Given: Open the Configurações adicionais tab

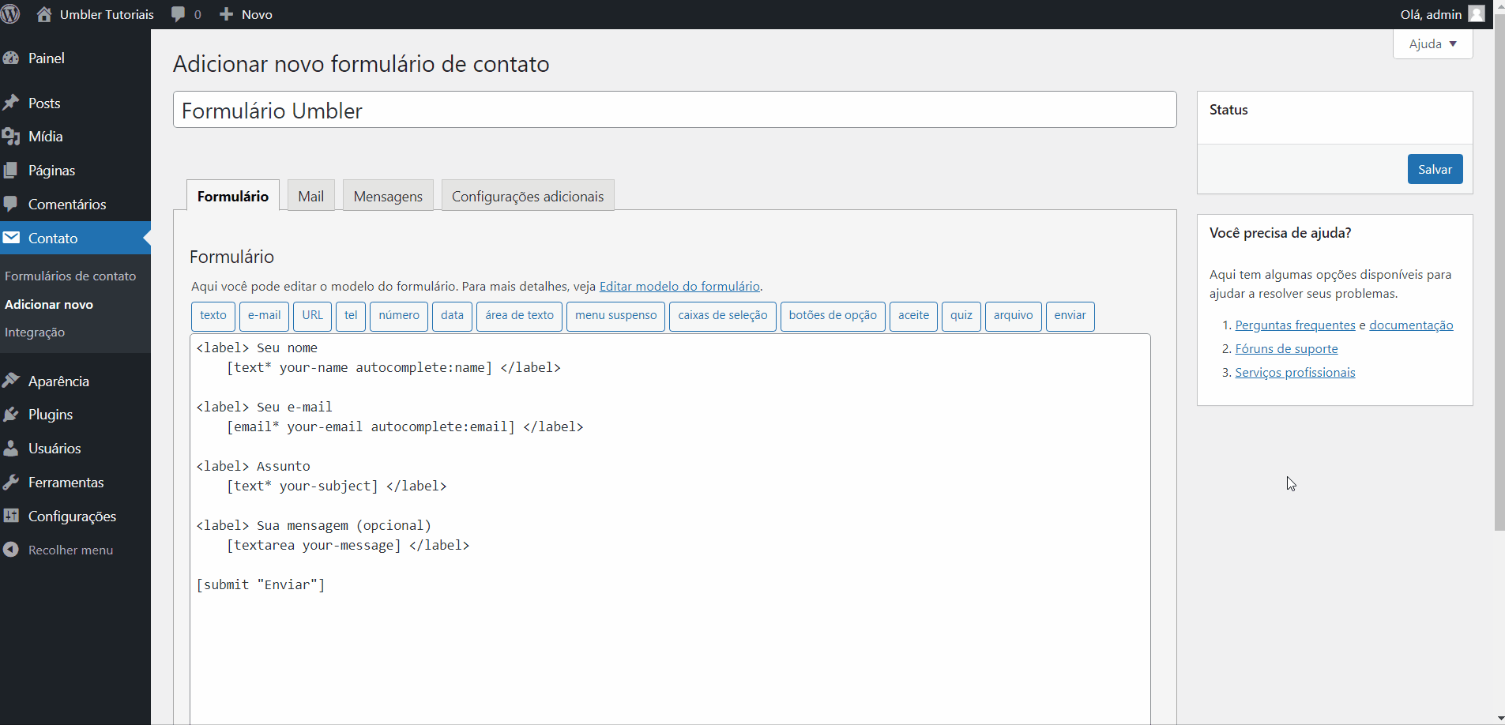Looking at the screenshot, I should tap(527, 197).
